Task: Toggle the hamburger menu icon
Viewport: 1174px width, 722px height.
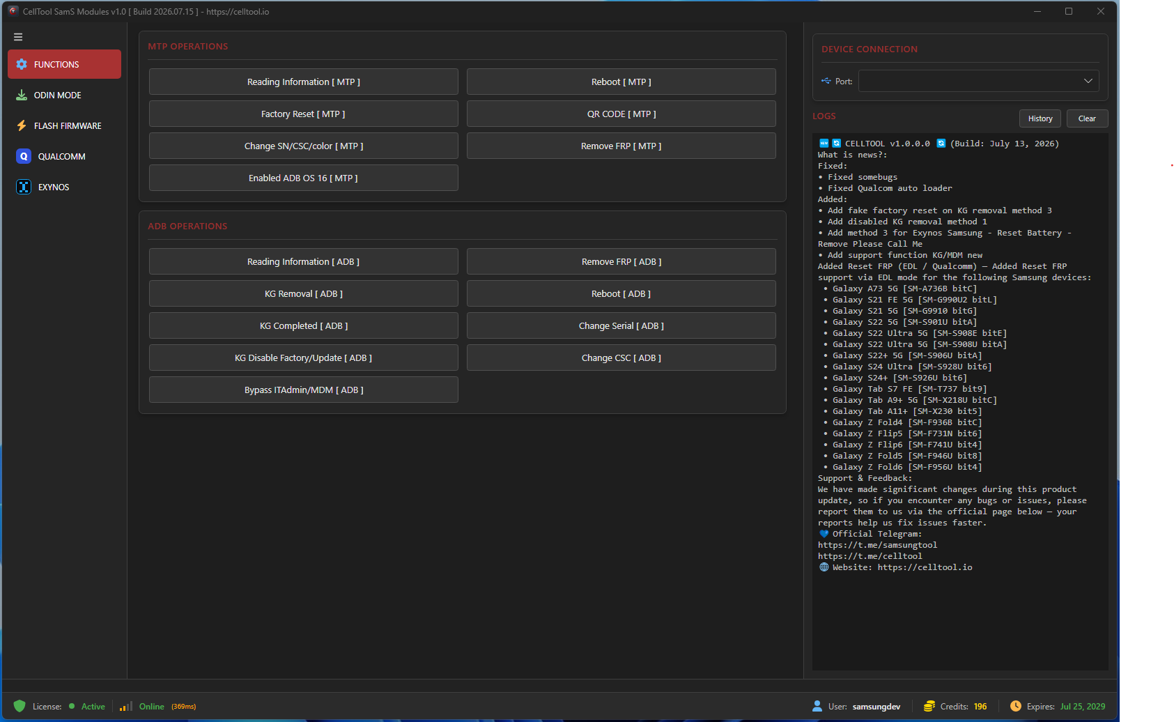Action: tap(18, 37)
